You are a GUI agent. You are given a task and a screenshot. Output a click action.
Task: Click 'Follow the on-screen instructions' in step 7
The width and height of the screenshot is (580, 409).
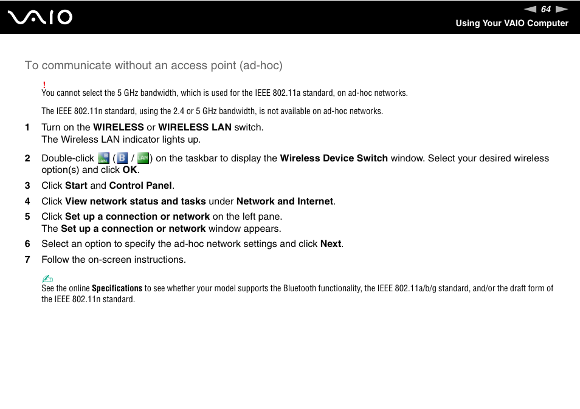click(x=113, y=260)
